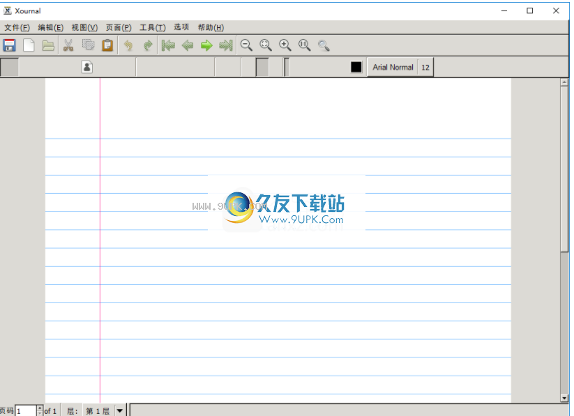This screenshot has height=416, width=574.
Task: Close the Xournal window
Action: click(x=556, y=10)
